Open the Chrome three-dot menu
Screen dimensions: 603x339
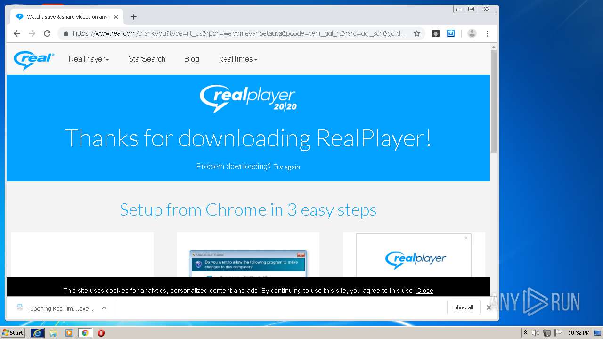click(x=487, y=33)
